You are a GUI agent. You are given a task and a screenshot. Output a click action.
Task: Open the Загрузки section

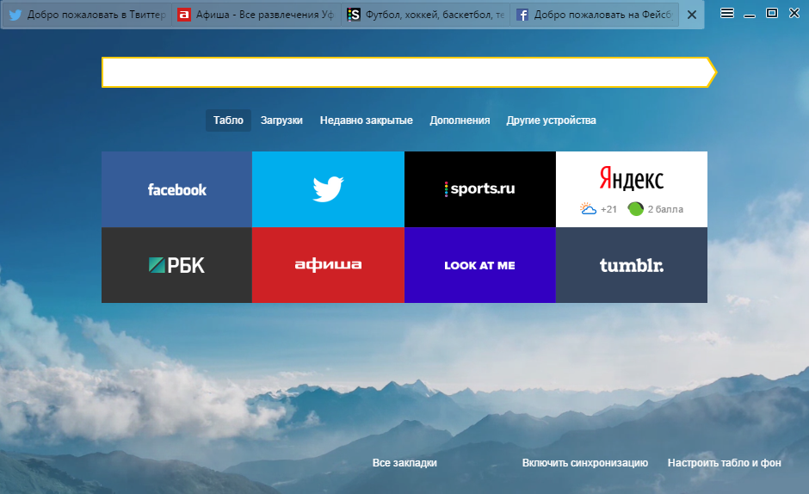click(281, 120)
